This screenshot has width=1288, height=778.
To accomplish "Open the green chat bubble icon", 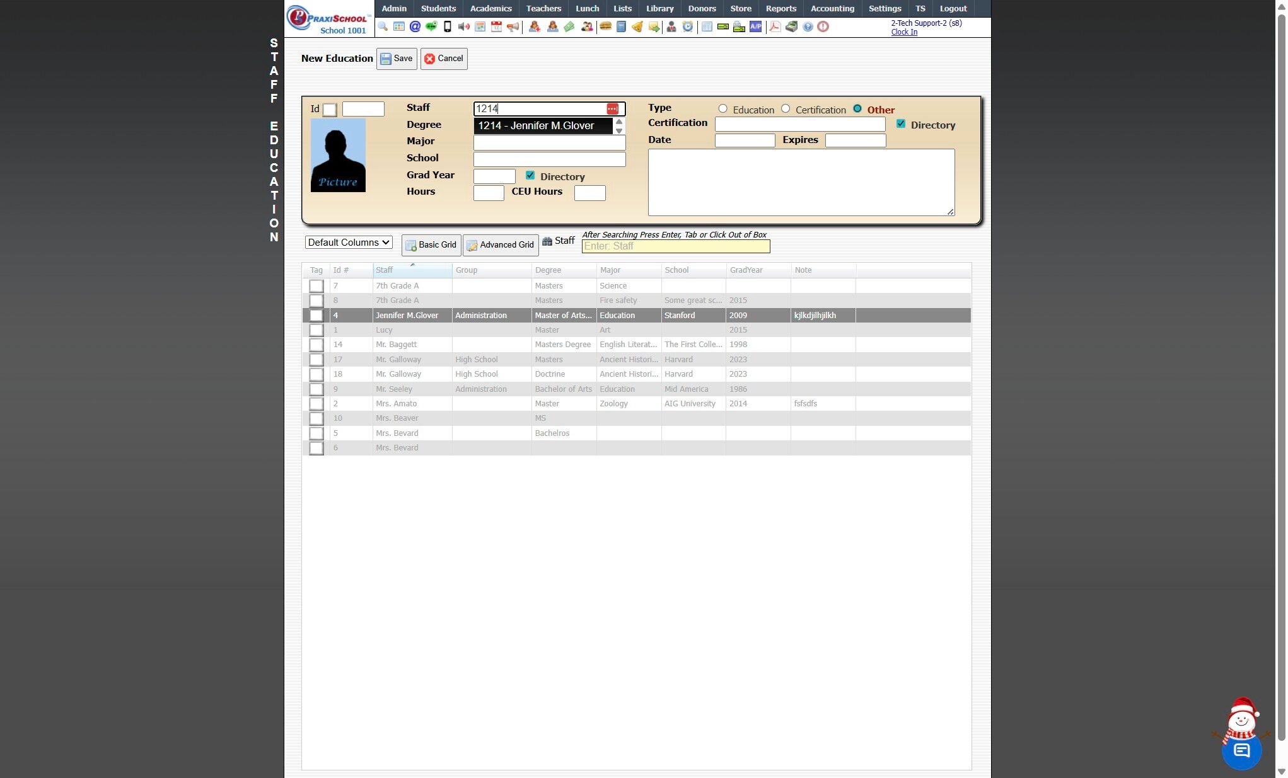I will [x=431, y=26].
